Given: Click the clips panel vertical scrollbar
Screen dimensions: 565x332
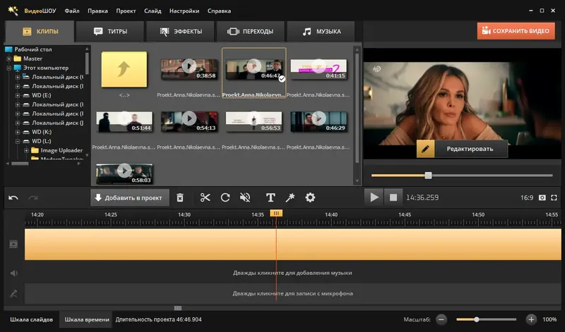Looking at the screenshot, I should coord(357,108).
